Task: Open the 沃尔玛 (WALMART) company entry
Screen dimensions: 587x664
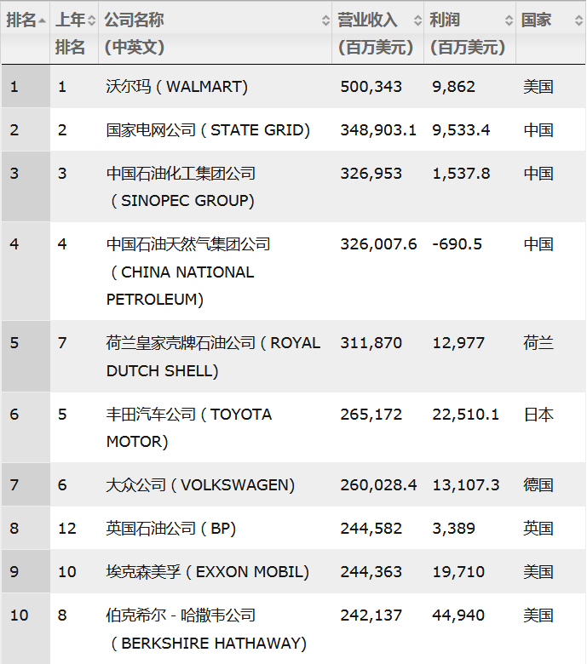Action: tap(176, 87)
